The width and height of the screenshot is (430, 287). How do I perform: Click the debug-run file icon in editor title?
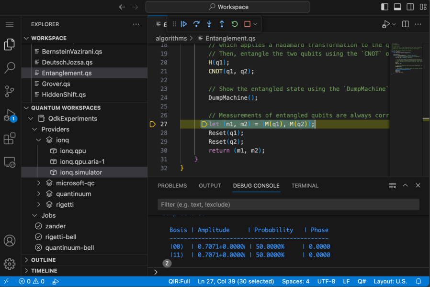click(386, 24)
